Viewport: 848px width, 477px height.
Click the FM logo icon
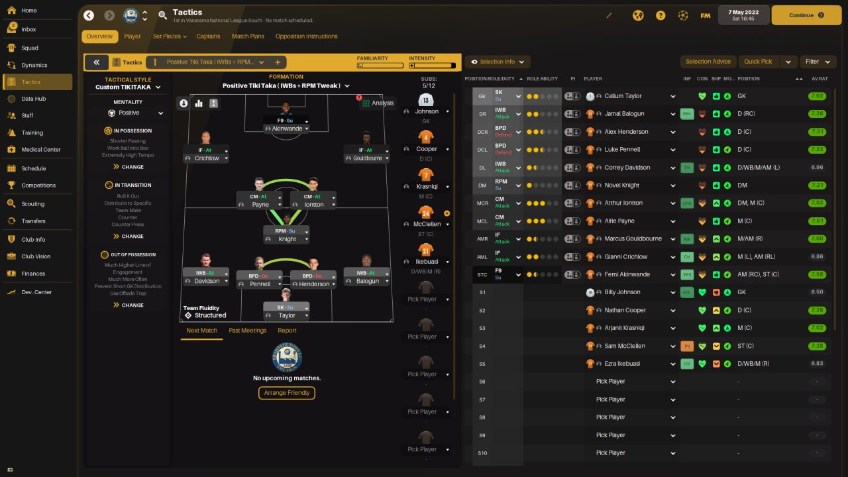[706, 15]
